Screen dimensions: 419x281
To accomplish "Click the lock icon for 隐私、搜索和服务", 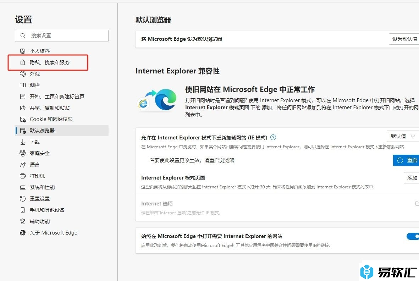I will (23, 62).
